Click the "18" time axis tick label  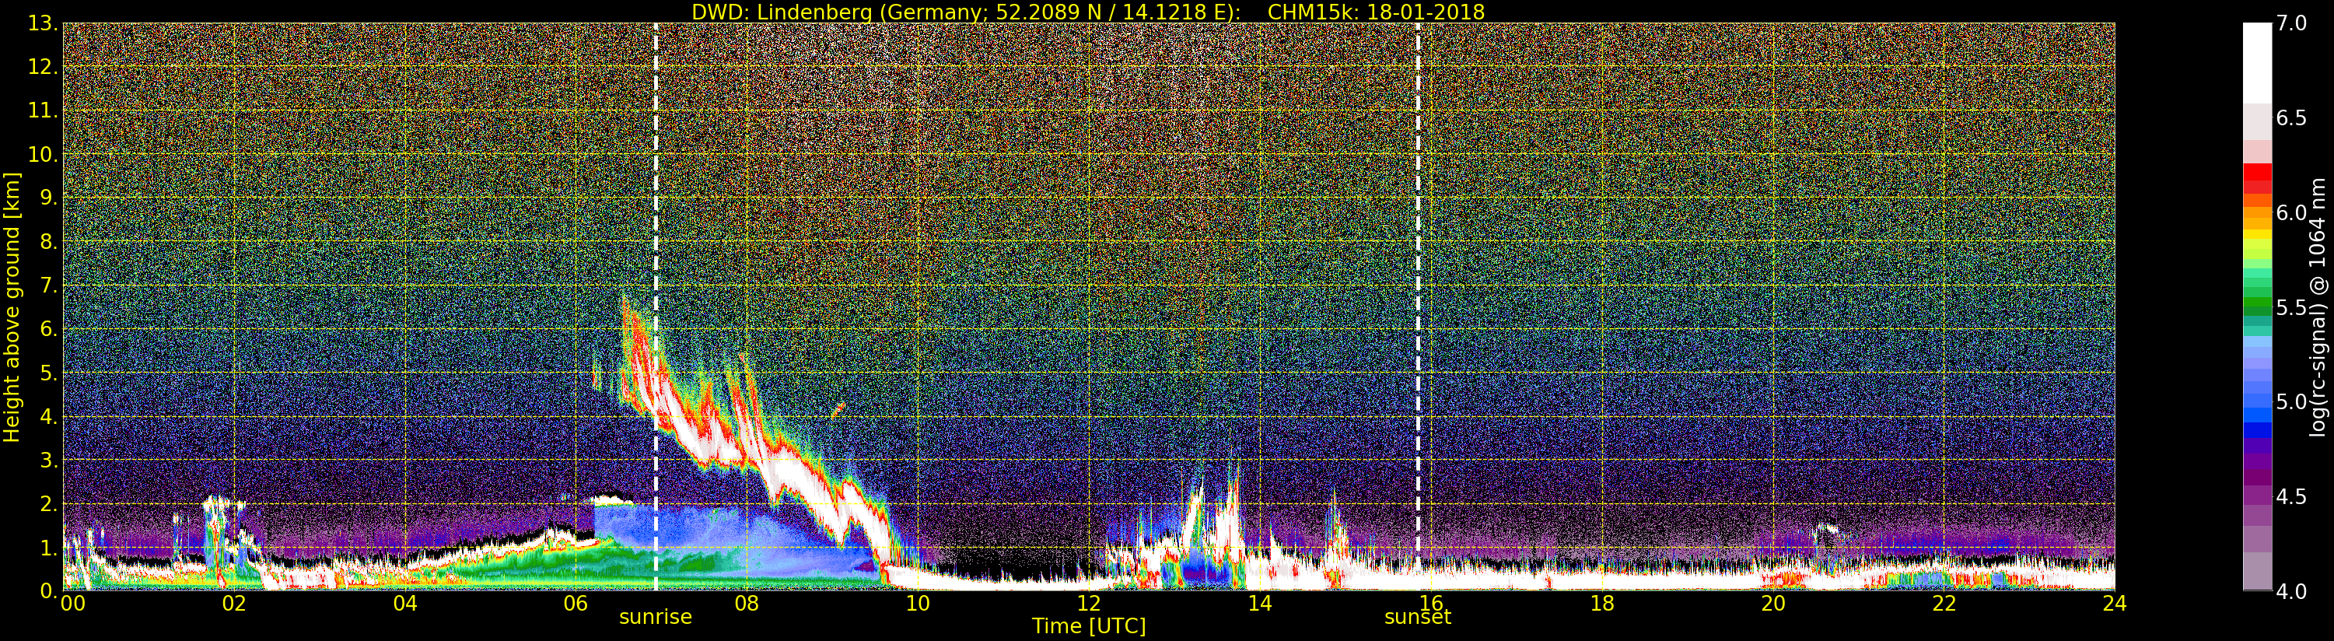pos(1602,604)
